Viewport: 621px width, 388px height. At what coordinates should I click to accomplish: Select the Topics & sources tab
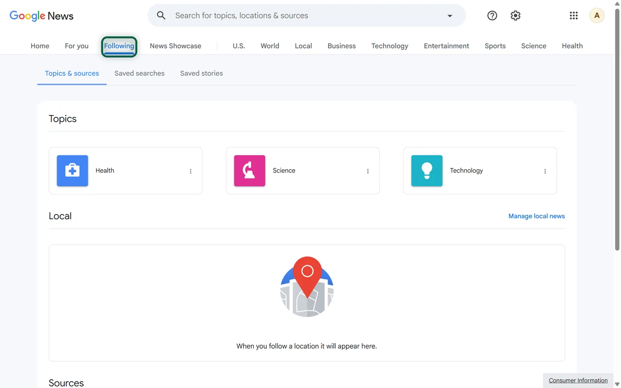[72, 74]
